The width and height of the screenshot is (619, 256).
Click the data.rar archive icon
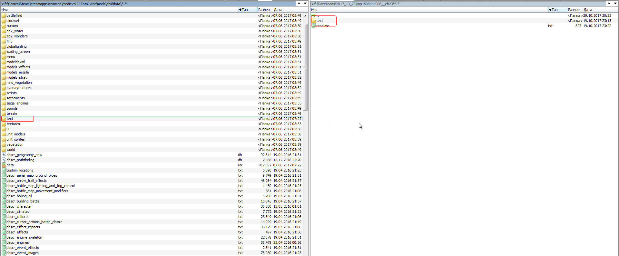click(x=4, y=165)
